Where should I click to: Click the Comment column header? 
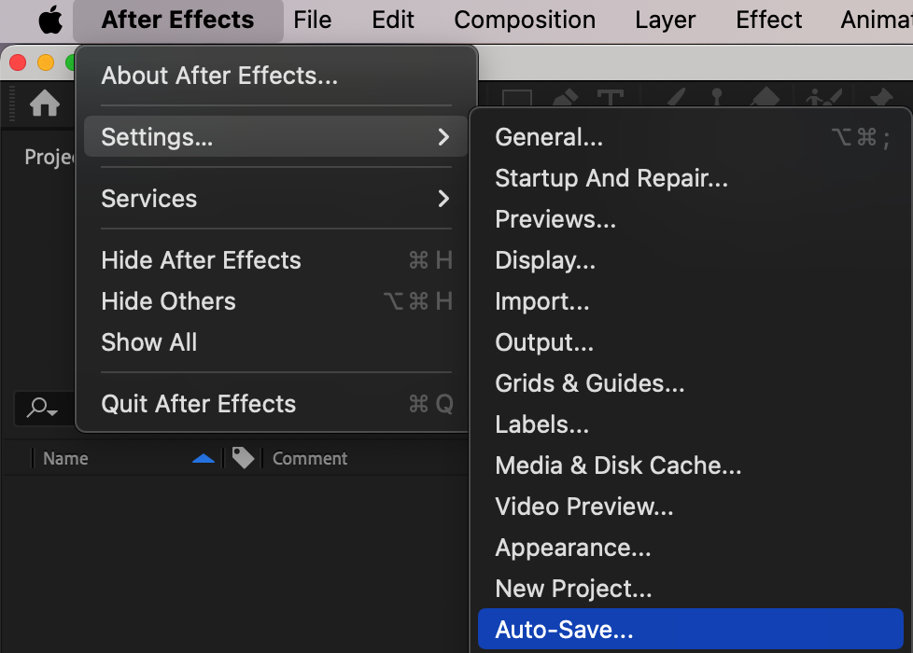[309, 458]
